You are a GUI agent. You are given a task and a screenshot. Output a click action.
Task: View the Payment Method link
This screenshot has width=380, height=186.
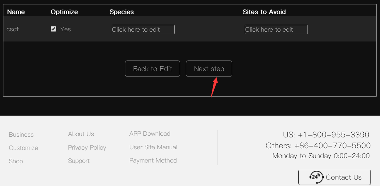click(153, 160)
